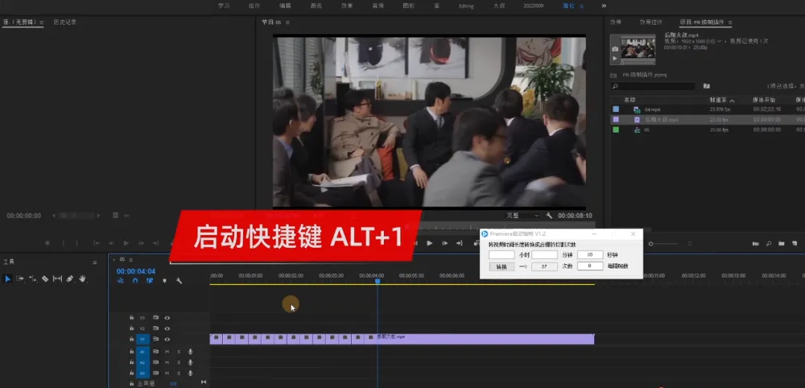The width and height of the screenshot is (805, 388).
Task: Play the project panel preview thumbnail
Action: click(615, 58)
